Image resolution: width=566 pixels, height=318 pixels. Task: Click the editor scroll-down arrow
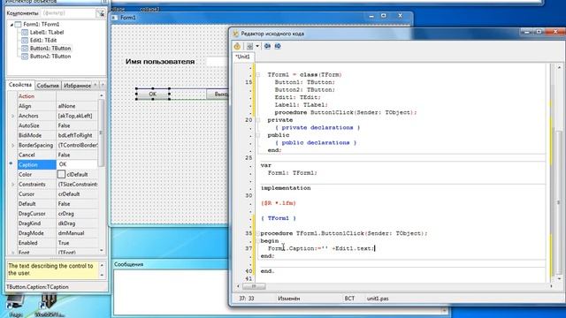coord(559,278)
